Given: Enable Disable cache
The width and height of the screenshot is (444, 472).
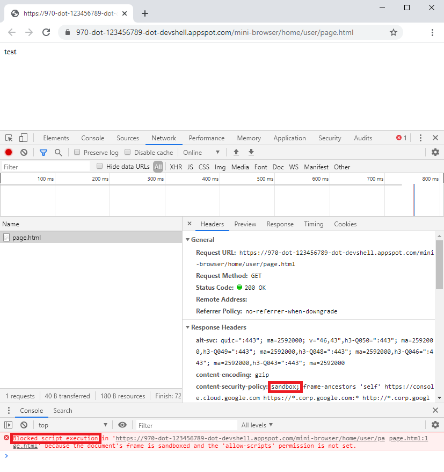Looking at the screenshot, I should (x=127, y=152).
